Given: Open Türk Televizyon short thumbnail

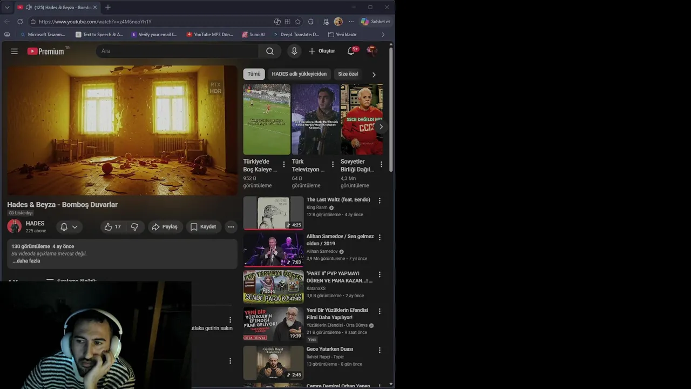Looking at the screenshot, I should coord(315,119).
